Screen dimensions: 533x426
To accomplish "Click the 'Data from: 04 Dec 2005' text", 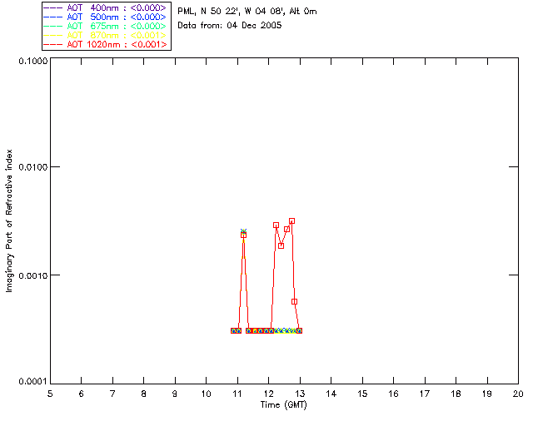I will 230,25.
